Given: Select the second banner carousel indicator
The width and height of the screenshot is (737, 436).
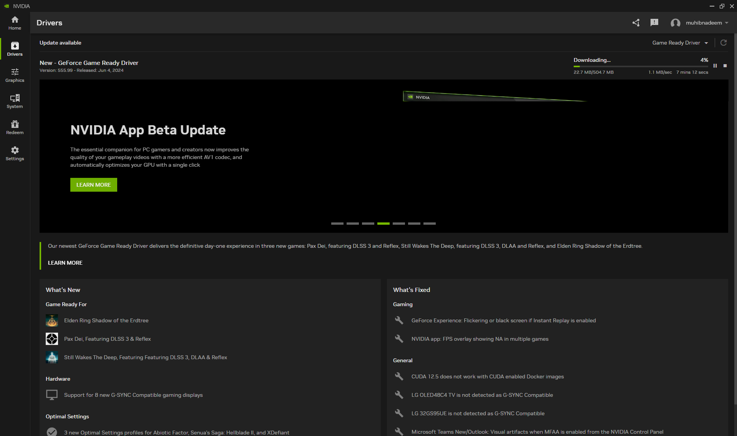Looking at the screenshot, I should coord(353,223).
